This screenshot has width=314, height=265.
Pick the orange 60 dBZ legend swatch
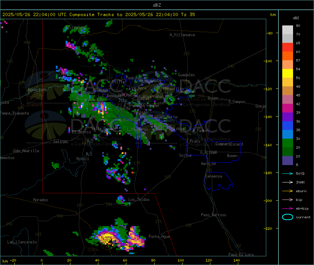pos(287,56)
